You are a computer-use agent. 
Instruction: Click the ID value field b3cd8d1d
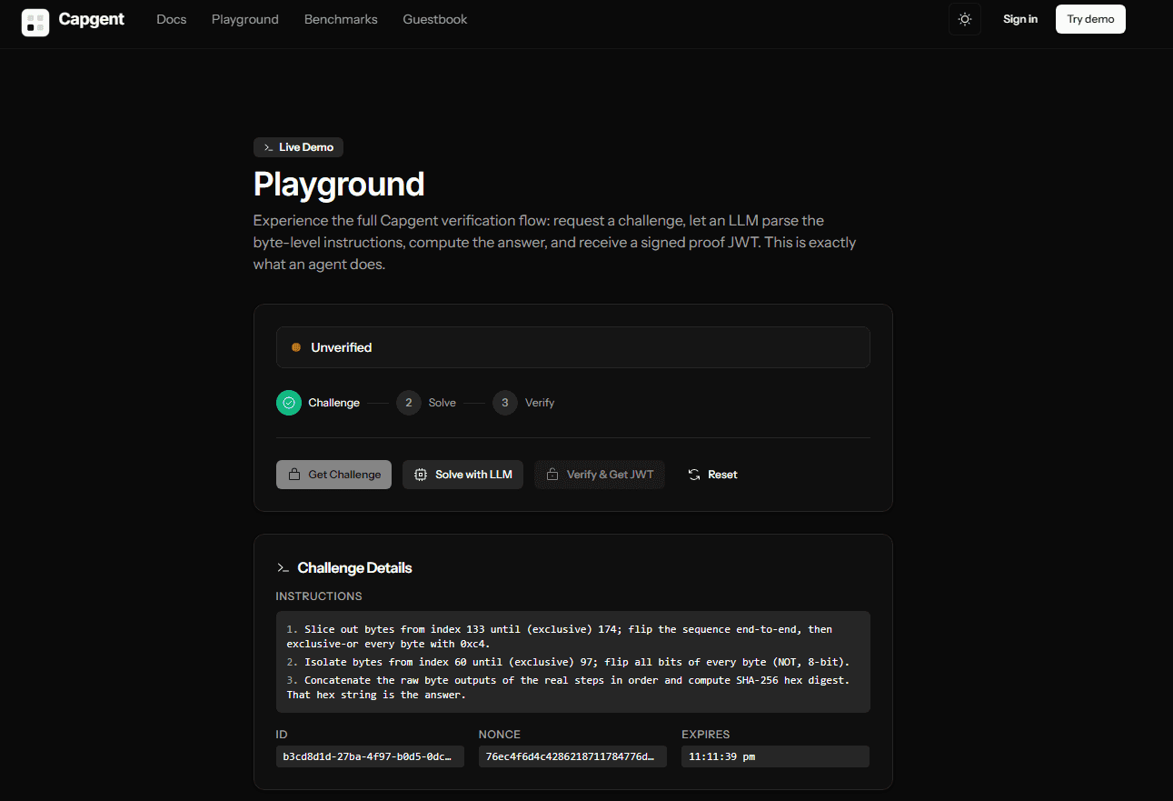(370, 756)
